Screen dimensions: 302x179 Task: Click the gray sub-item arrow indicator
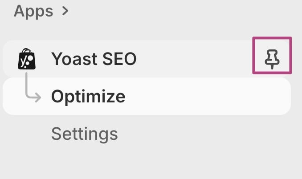pos(31,89)
